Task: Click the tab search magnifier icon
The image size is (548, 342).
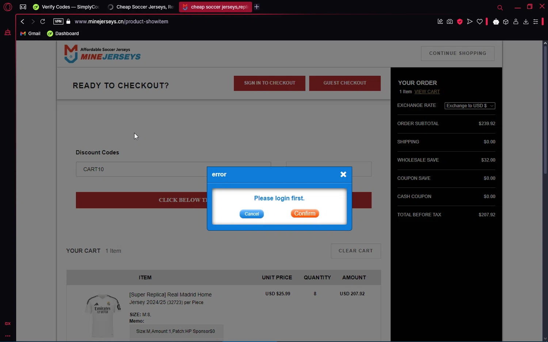Action: (x=500, y=7)
